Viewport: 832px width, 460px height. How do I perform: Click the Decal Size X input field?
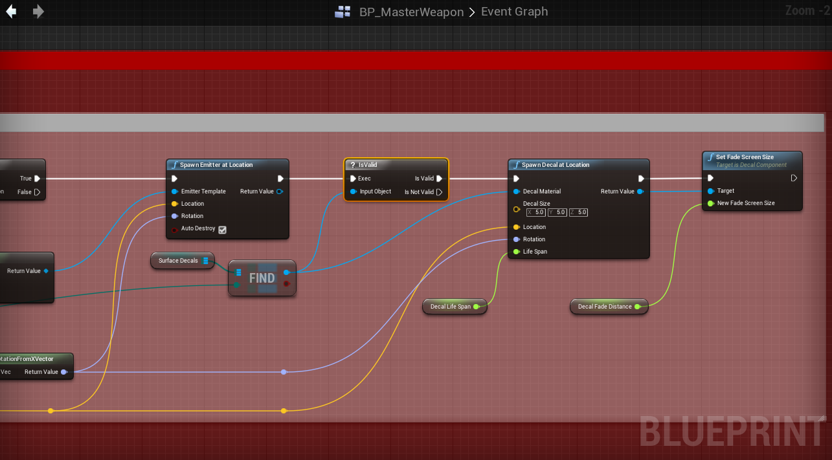pos(536,212)
